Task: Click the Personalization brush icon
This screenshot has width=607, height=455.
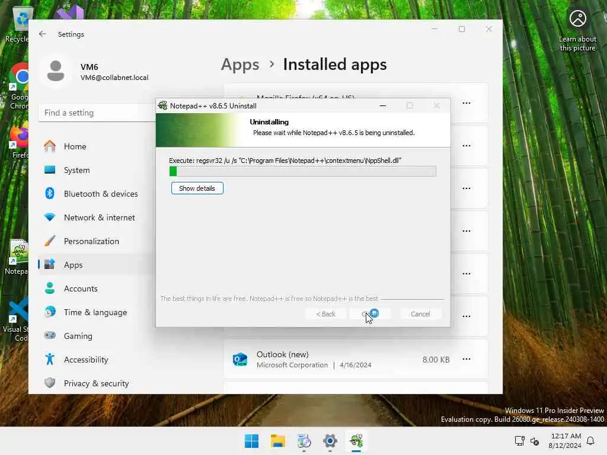Action: 50,241
